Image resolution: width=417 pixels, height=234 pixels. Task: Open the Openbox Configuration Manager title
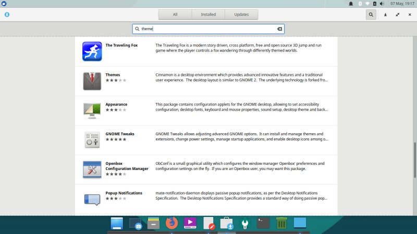click(x=127, y=166)
